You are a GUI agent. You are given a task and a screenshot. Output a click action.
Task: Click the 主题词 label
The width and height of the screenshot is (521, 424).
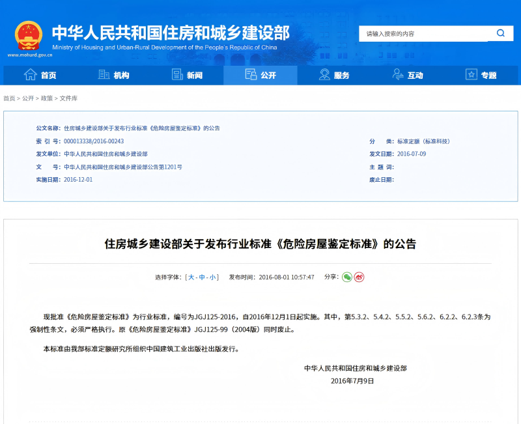382,167
